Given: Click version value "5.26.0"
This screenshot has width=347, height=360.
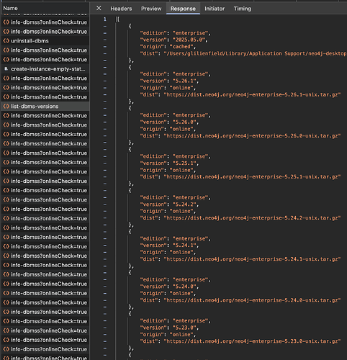Looking at the screenshot, I should coord(184,122).
